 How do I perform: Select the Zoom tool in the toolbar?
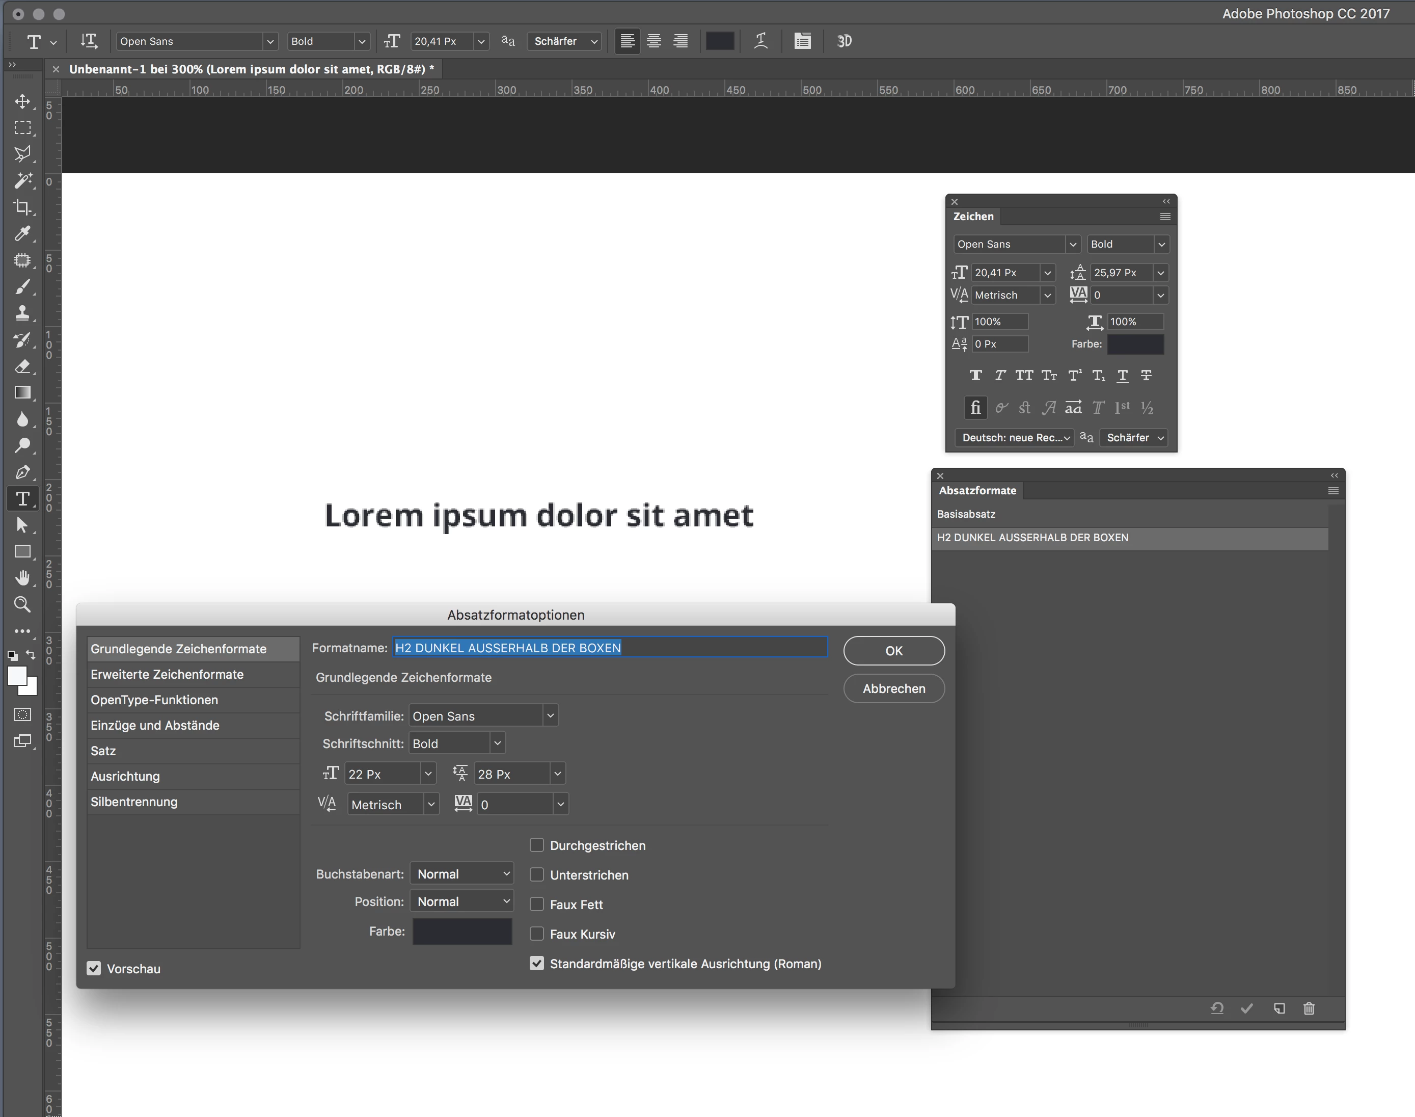point(22,604)
